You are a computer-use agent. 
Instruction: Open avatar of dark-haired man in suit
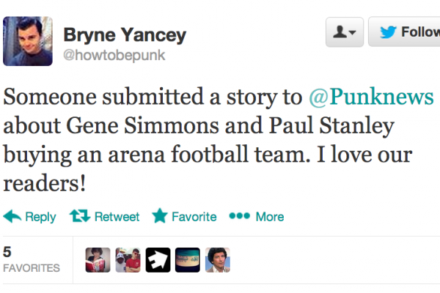218,260
